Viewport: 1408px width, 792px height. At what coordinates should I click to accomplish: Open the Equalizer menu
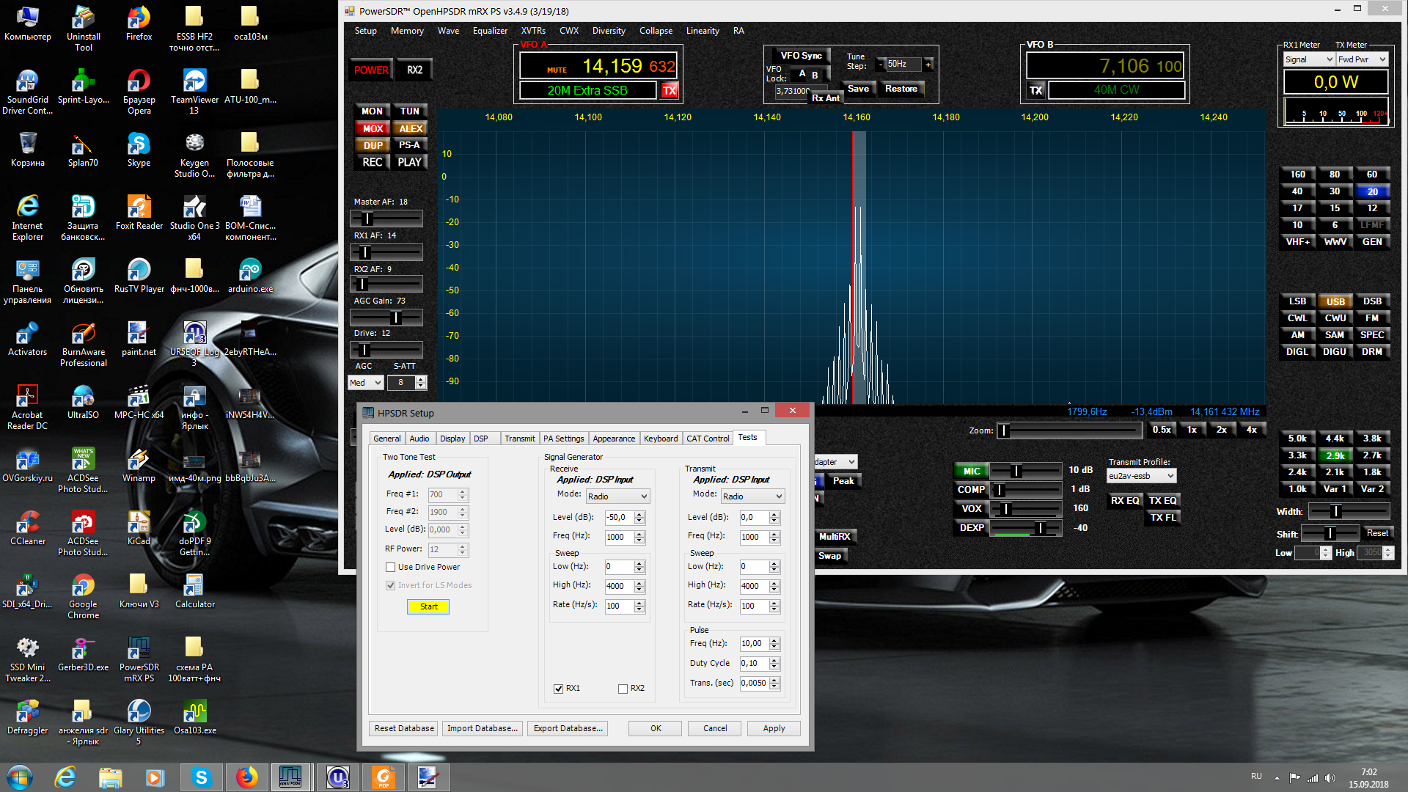point(489,31)
